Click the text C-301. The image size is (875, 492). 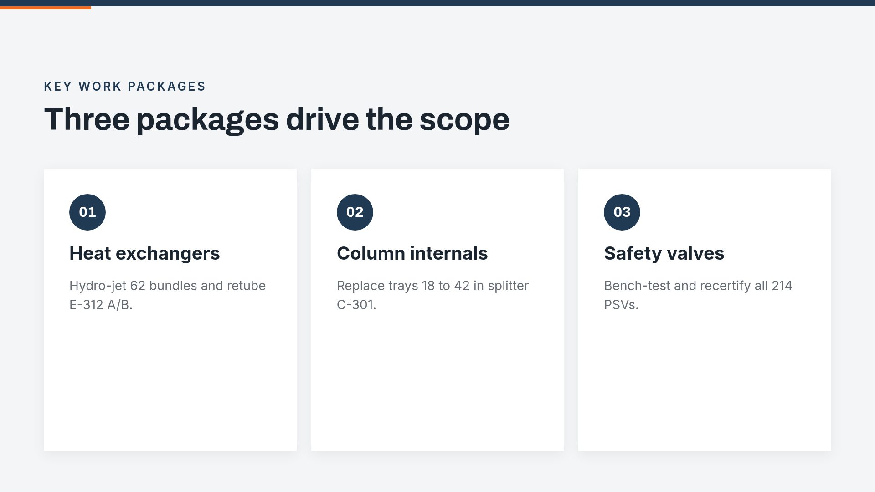pos(356,305)
